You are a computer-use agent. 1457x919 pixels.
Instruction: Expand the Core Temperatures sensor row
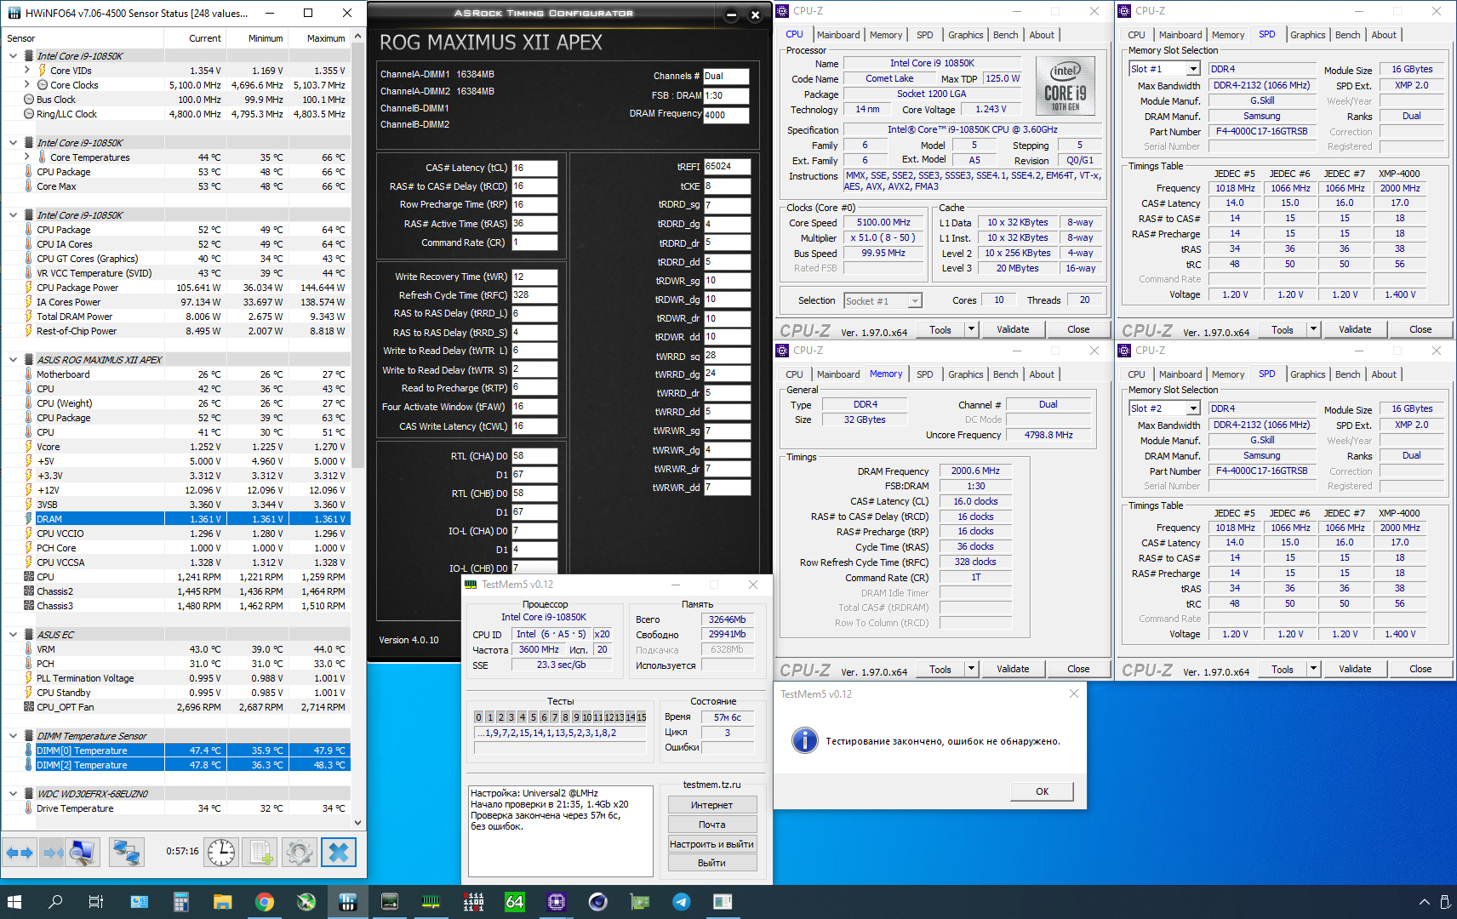pyautogui.click(x=27, y=157)
